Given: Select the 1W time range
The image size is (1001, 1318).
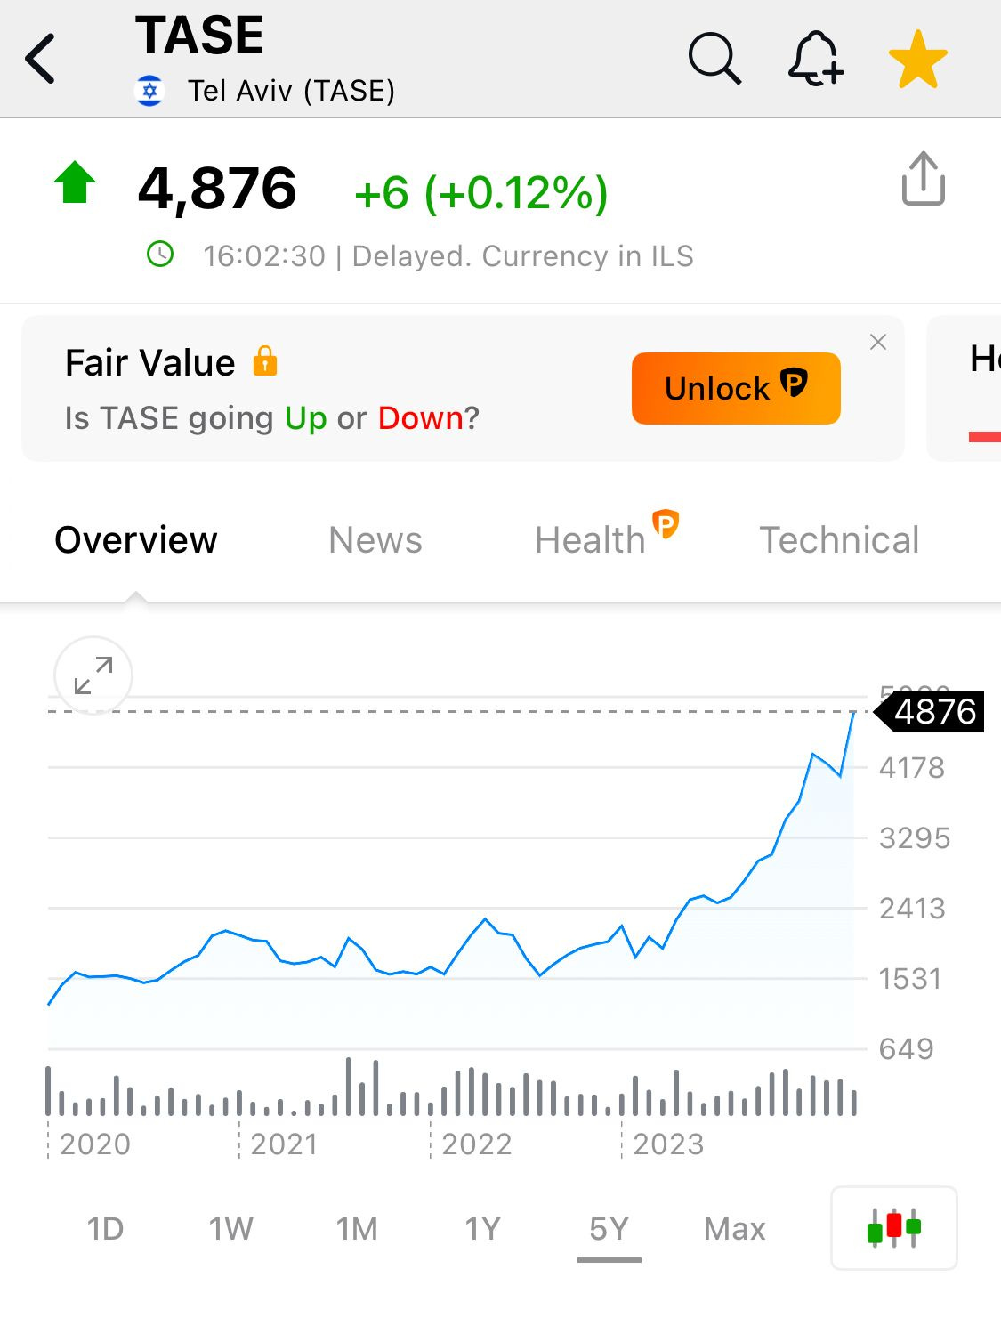Looking at the screenshot, I should 231,1229.
